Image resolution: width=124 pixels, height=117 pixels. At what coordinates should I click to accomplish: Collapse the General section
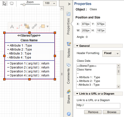point(77,46)
